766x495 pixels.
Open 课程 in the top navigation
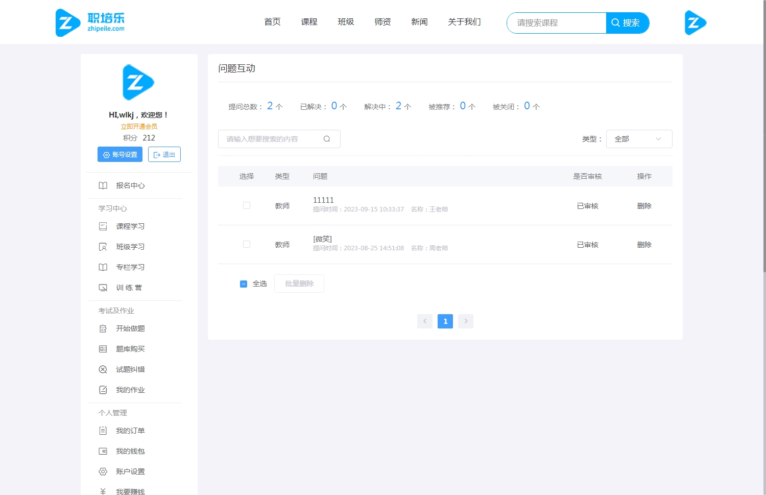(x=309, y=22)
